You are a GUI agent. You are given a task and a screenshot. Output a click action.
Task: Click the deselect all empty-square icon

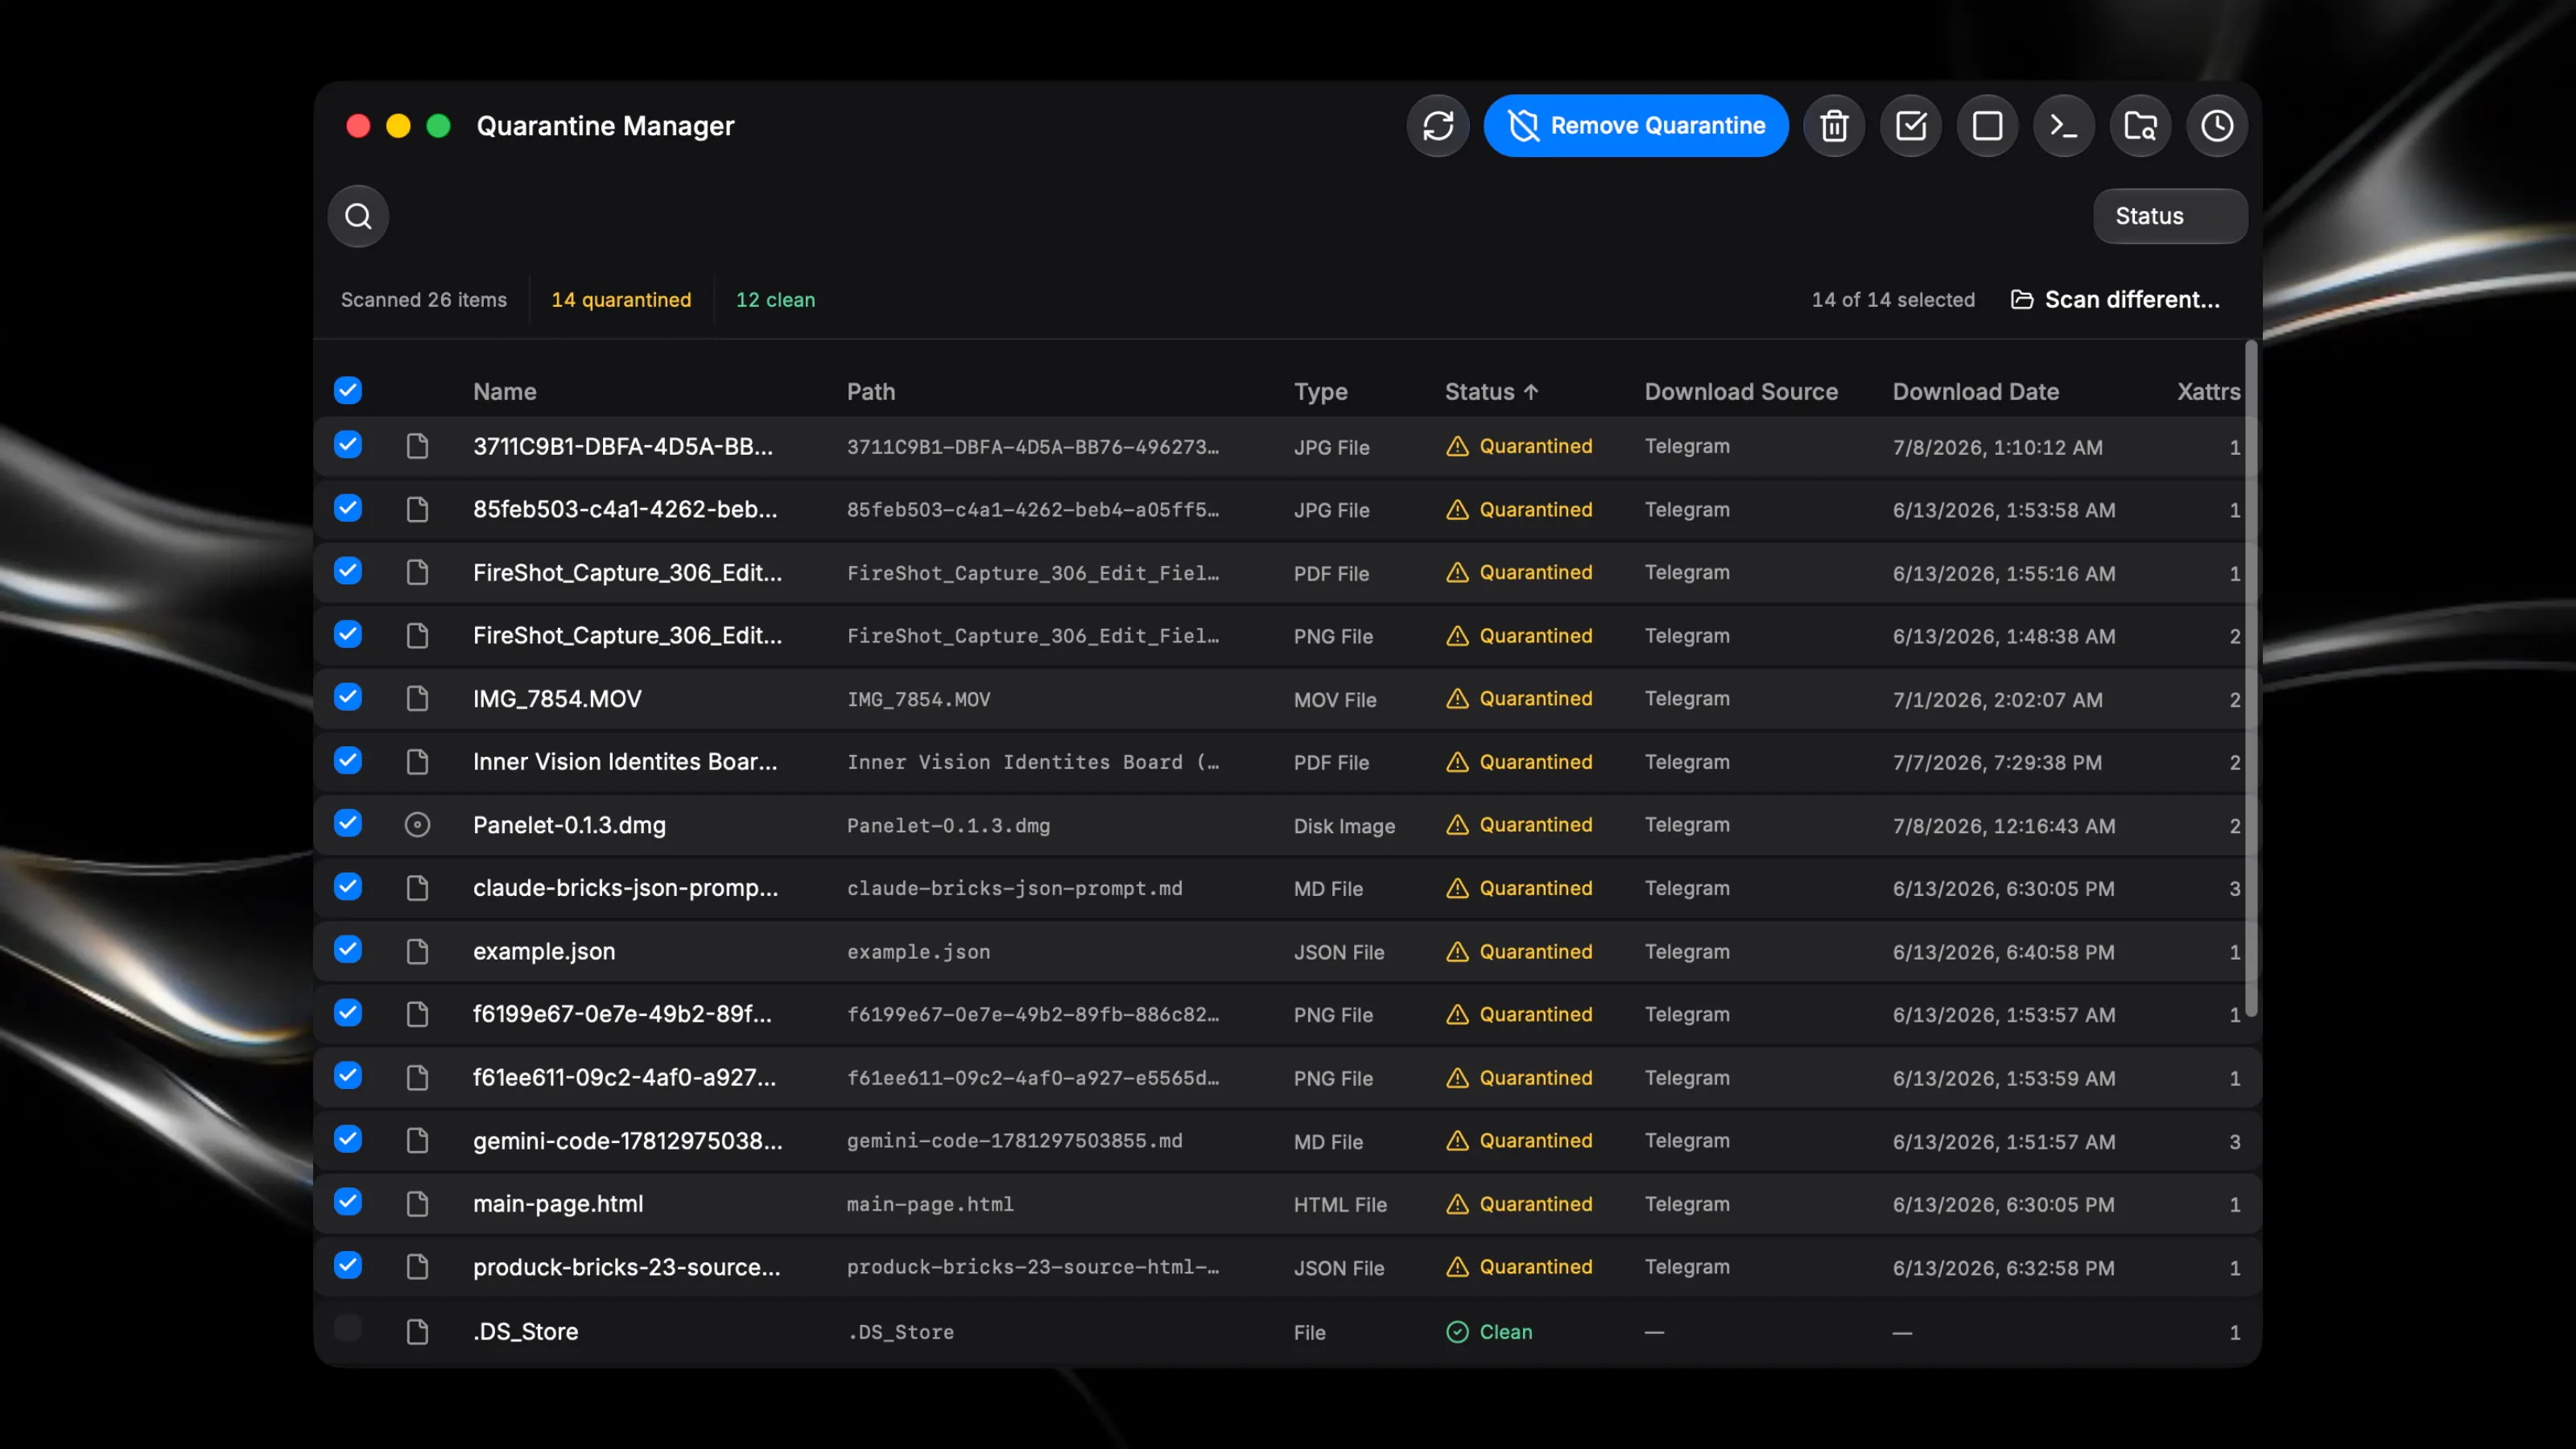(1987, 126)
